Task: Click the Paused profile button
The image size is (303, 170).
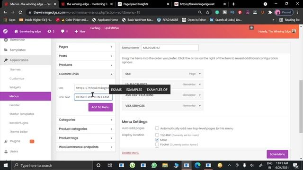Action: click(x=284, y=12)
